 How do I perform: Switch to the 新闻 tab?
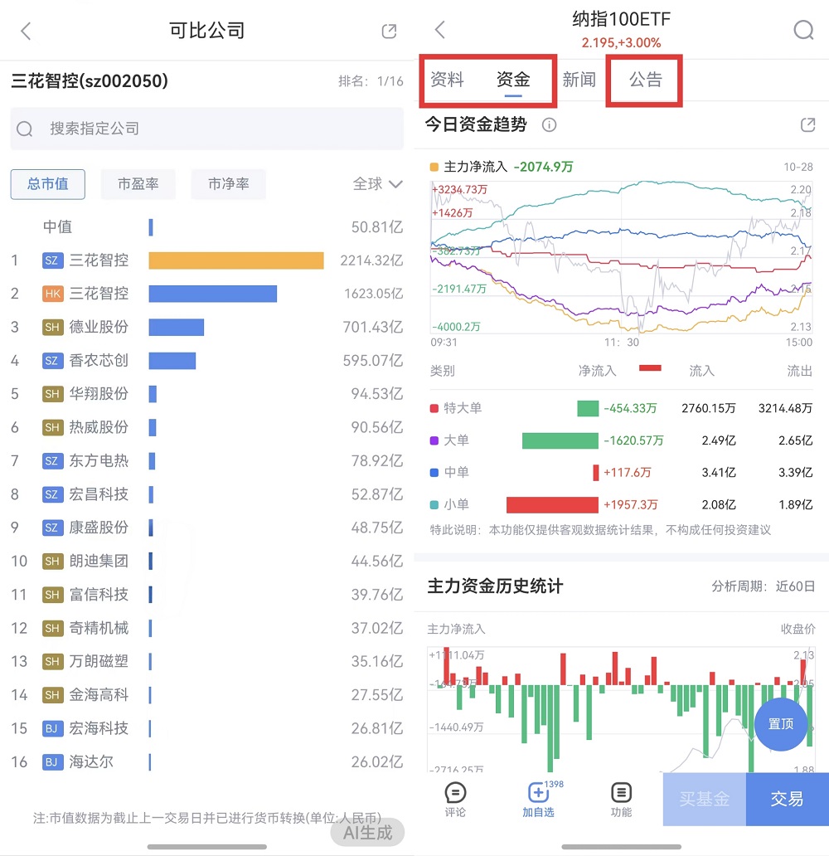(x=580, y=80)
